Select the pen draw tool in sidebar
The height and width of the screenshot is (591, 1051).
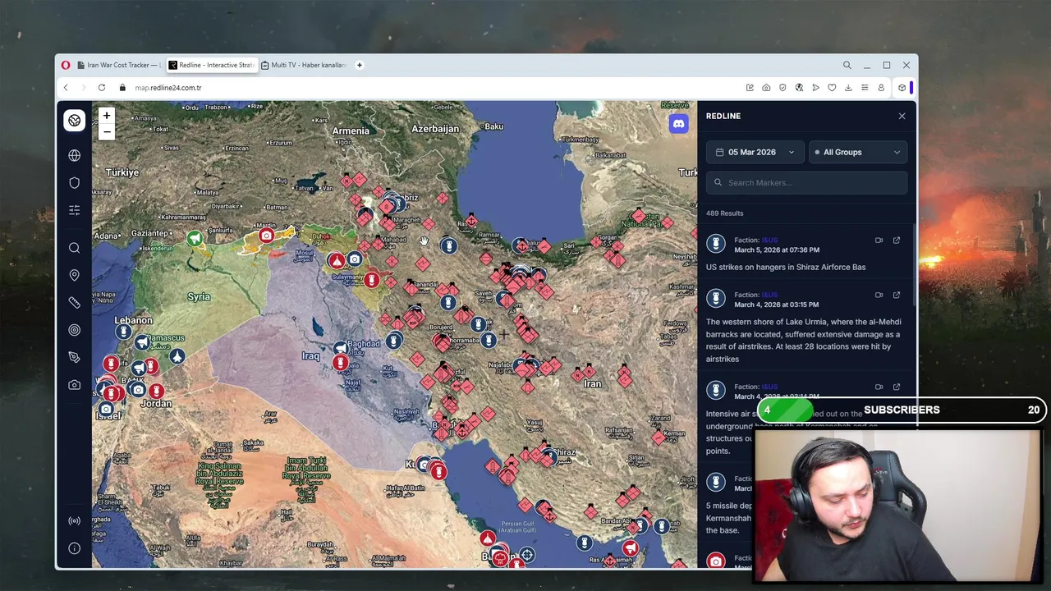click(74, 357)
